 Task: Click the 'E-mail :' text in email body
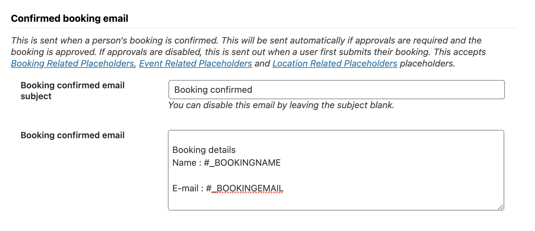point(186,188)
